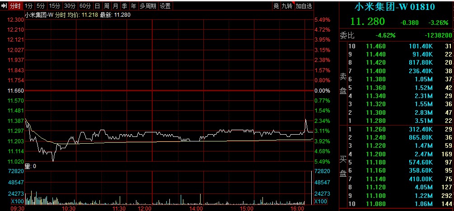Click the collapse arrow icon before 分时
This screenshot has width=454, height=211.
(x=5, y=6)
